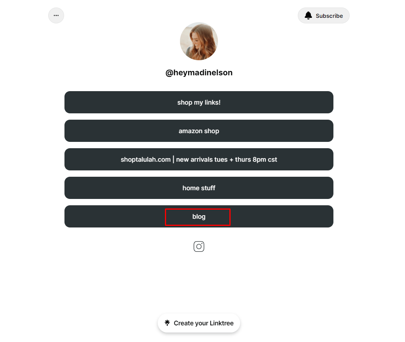Click the Linktree asterisk logo icon
Viewport: 405px width, 342px height.
(167, 323)
